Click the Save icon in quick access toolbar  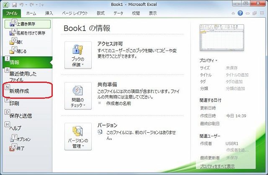[x=14, y=5]
